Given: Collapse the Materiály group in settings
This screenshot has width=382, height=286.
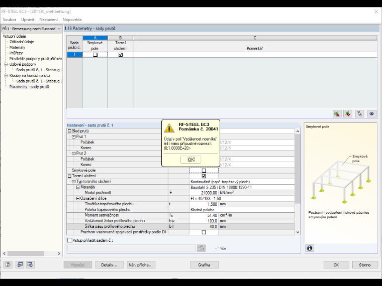Looking at the screenshot, I should point(78,187).
